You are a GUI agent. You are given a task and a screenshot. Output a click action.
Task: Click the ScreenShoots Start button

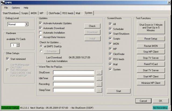pos(119,91)
